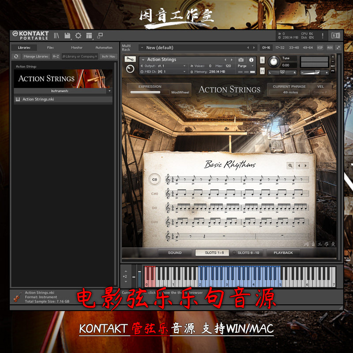The image size is (353, 353).
Task: Select next multi next to New (default)
Action: 254,48
